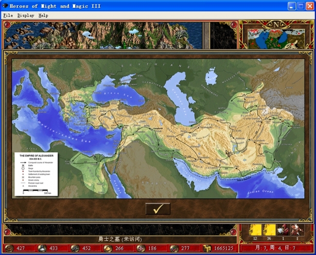The width and height of the screenshot is (316, 255).
Task: Click the status bar text 勇士之墓 (未访问)
Action: point(120,239)
